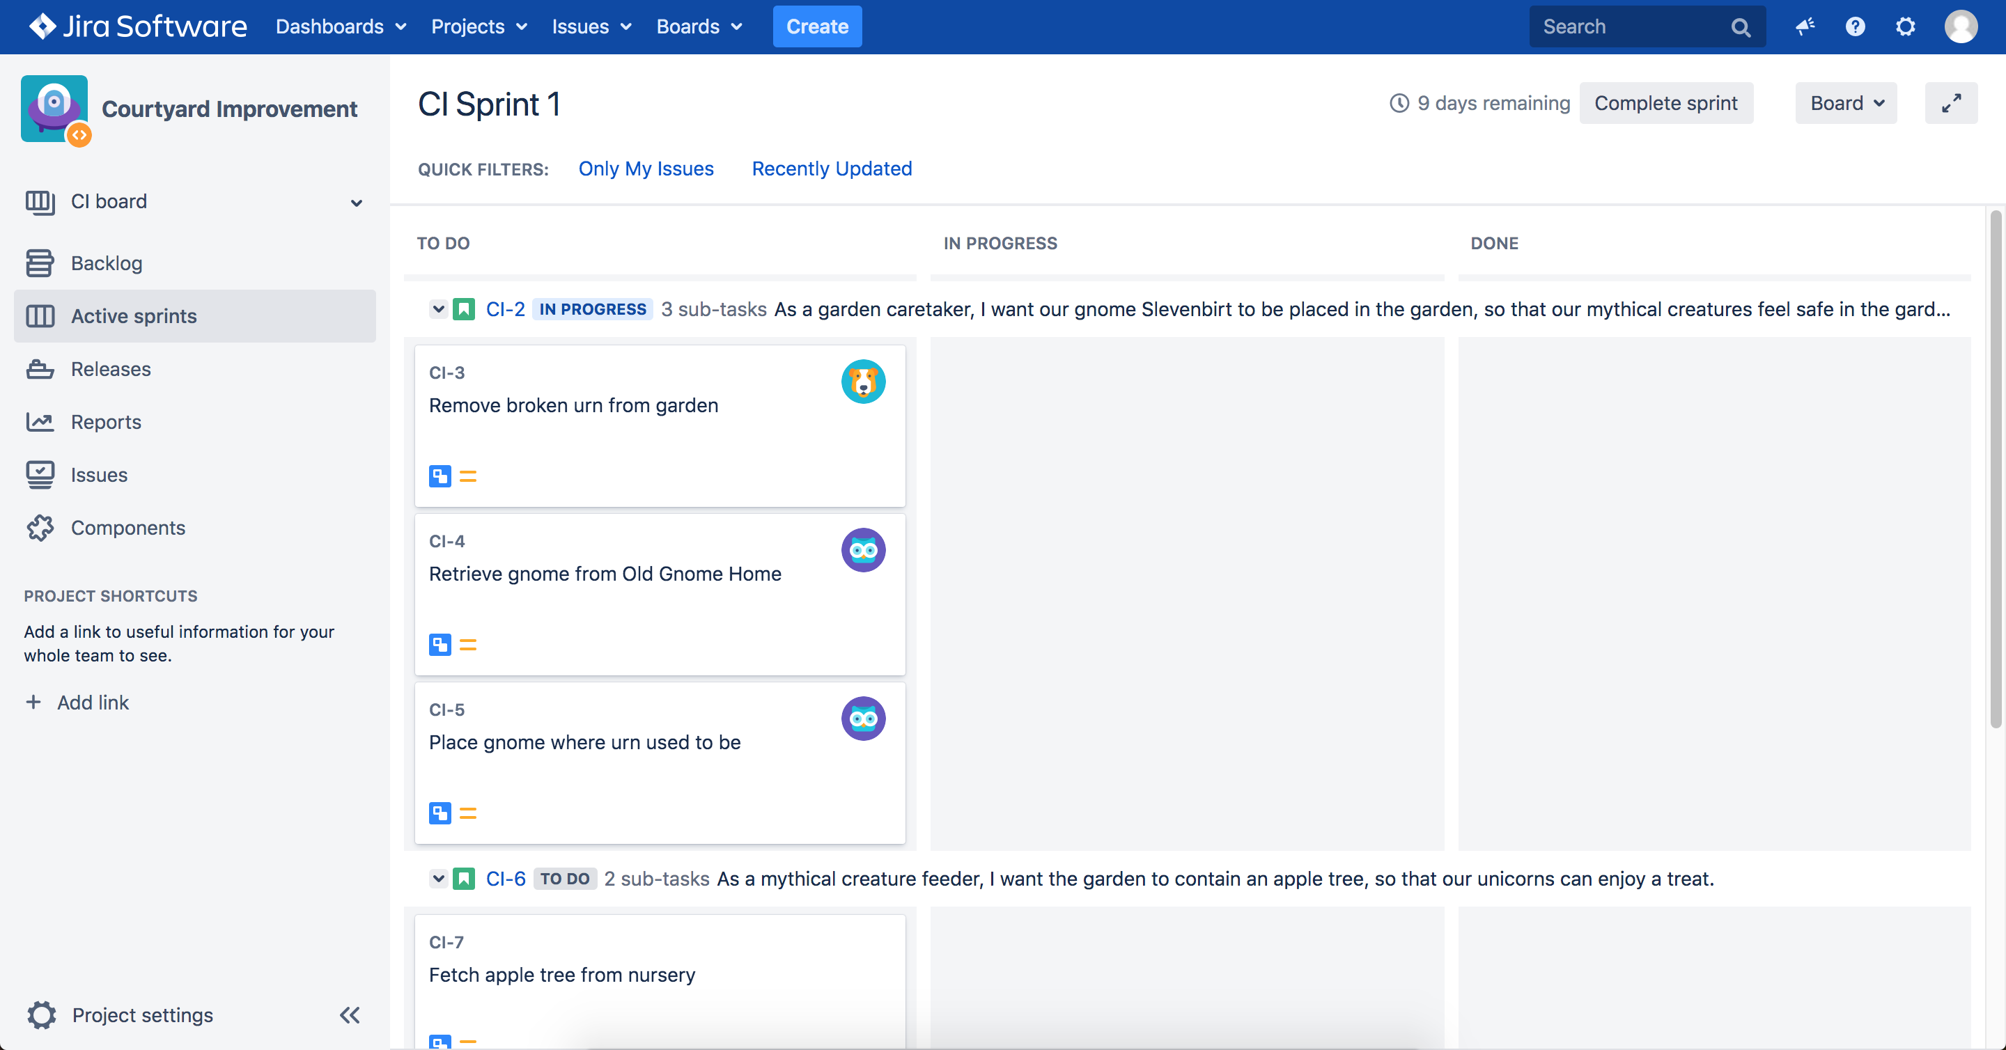Open Releases in the sidebar
Image resolution: width=2006 pixels, height=1050 pixels.
coord(195,369)
